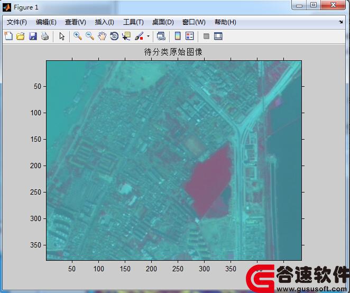Save the figure with the floppy icon

[33, 36]
